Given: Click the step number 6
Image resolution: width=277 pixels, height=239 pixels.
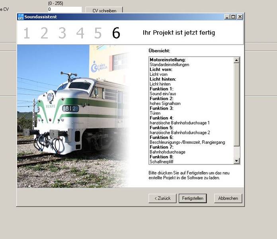Looking at the screenshot, I should 116,33.
